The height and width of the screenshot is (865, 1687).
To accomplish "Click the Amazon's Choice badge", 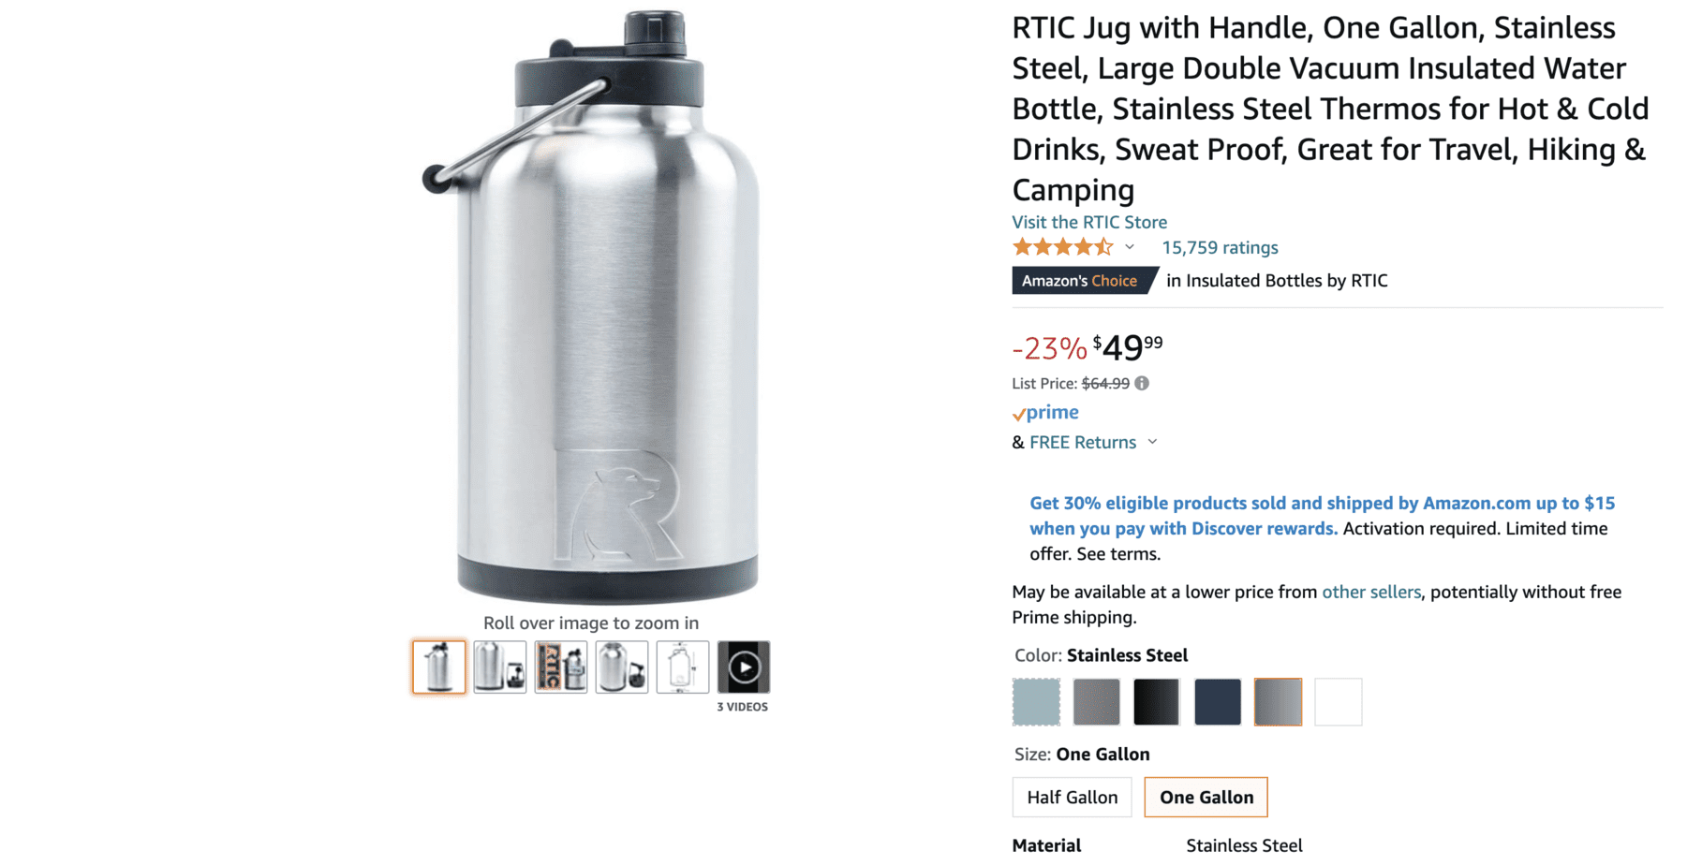I will [x=1084, y=281].
